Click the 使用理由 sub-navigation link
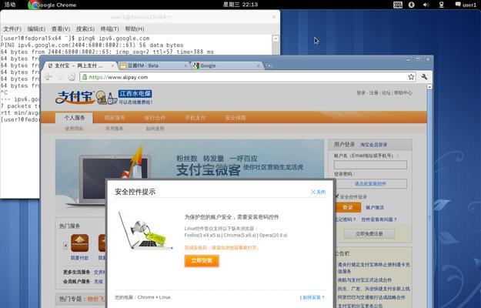Screen dimensions: 481x308 coord(74,129)
